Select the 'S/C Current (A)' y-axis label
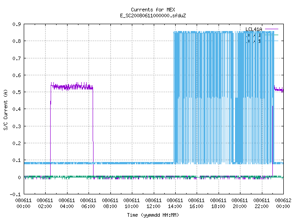This screenshot has height=219, width=292. coord(6,110)
